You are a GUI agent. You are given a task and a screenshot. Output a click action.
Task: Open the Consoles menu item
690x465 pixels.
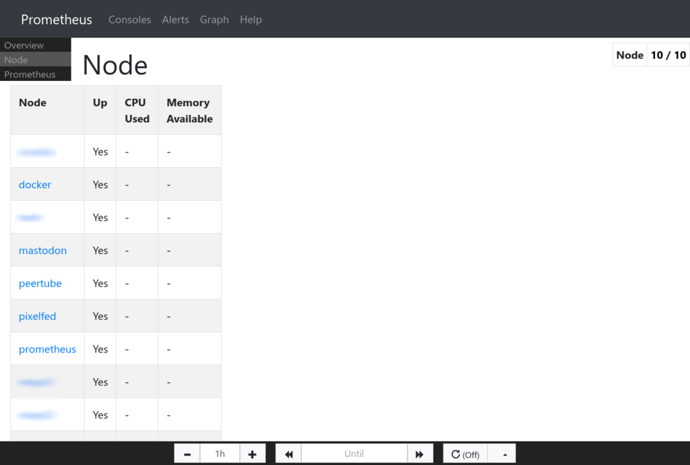tap(130, 20)
